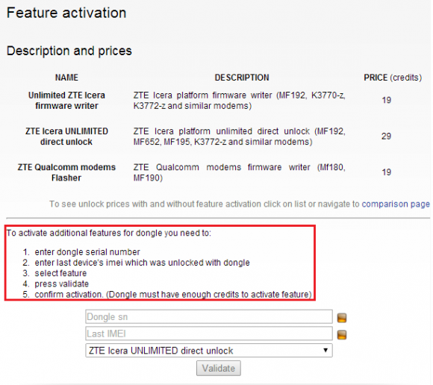Select the ZTE Qualcomm modems Flasher row
This screenshot has height=385, width=433.
coord(217,172)
